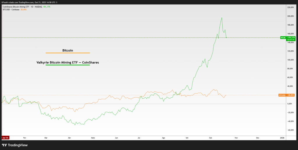The image size is (298, 150).
Task: Click the orange BTCUSD symbol tag
Action: (282, 95)
